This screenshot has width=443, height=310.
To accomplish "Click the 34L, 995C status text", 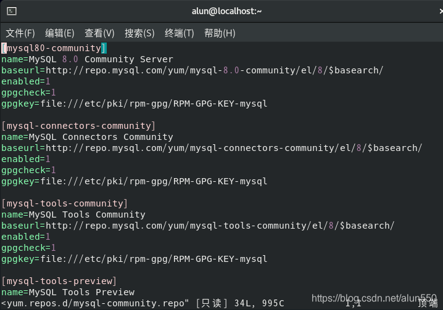I will click(259, 303).
